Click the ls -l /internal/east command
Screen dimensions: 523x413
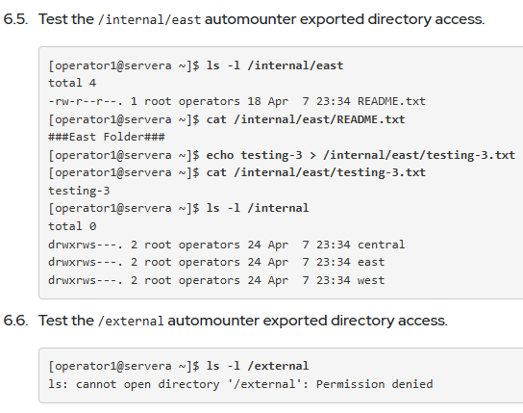[x=275, y=65]
